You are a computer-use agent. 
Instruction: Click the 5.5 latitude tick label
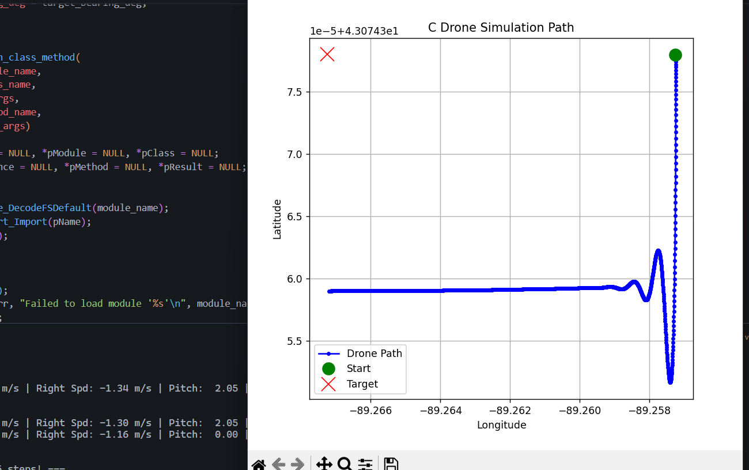(296, 341)
